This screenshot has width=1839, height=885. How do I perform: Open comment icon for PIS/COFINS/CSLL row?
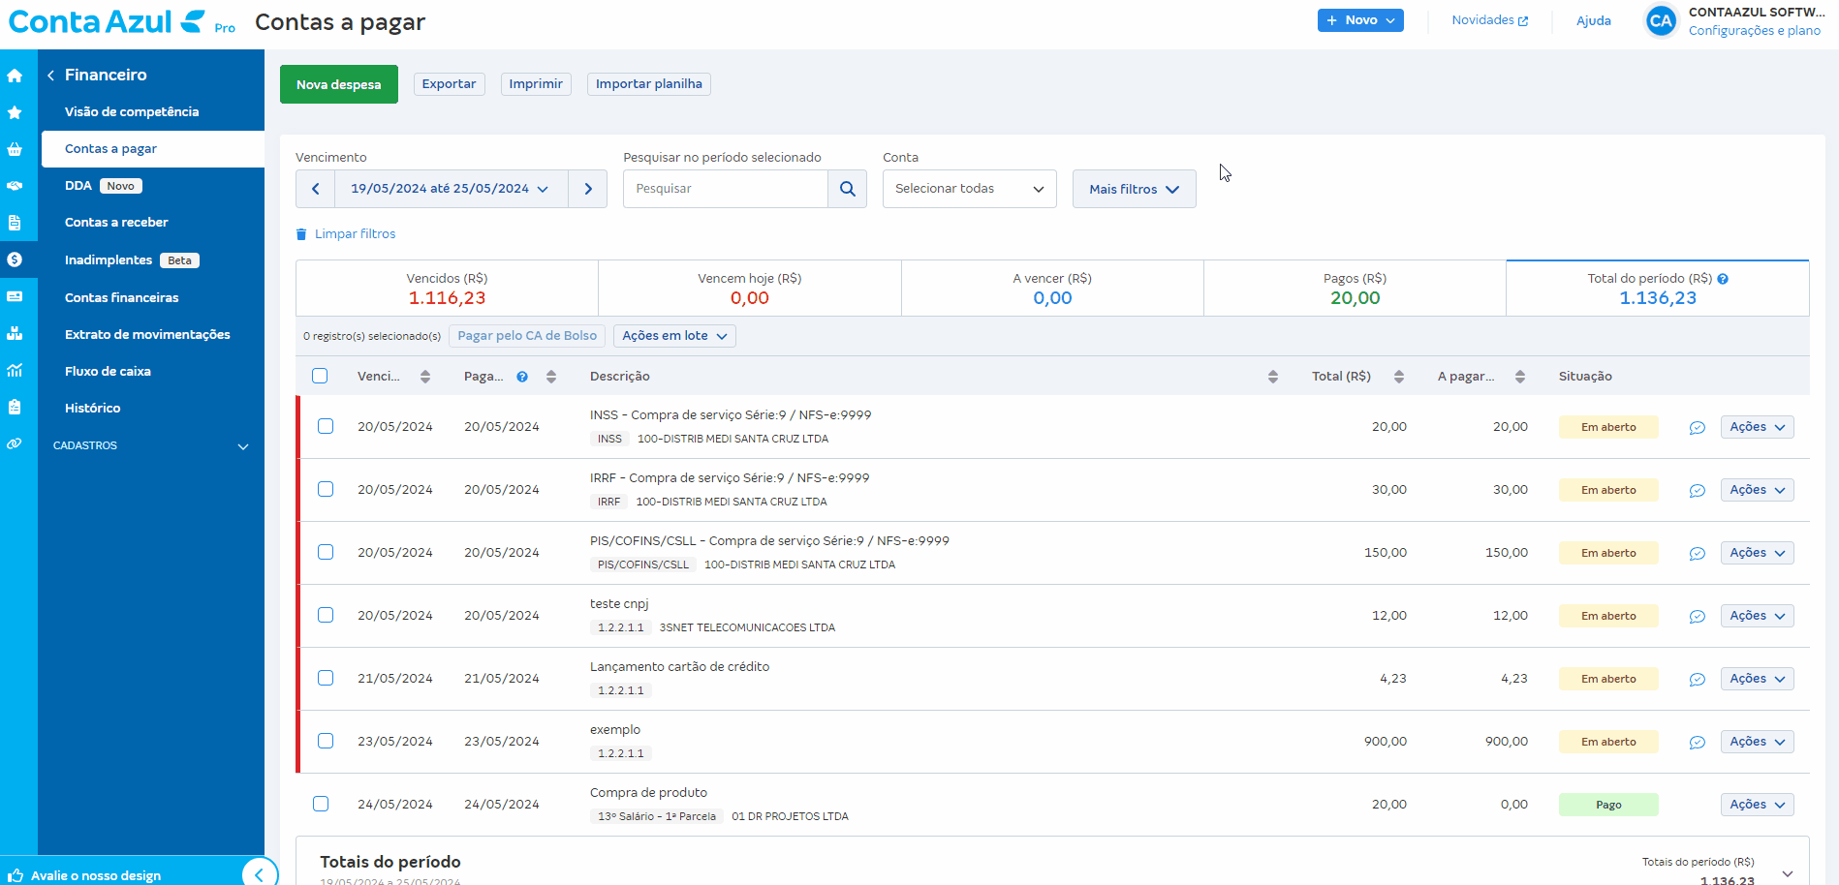point(1698,553)
